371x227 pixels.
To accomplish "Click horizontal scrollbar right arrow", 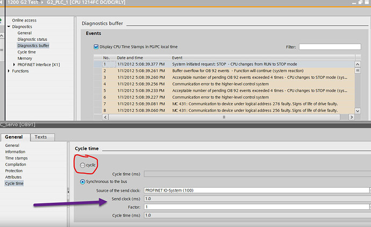I will point(352,117).
